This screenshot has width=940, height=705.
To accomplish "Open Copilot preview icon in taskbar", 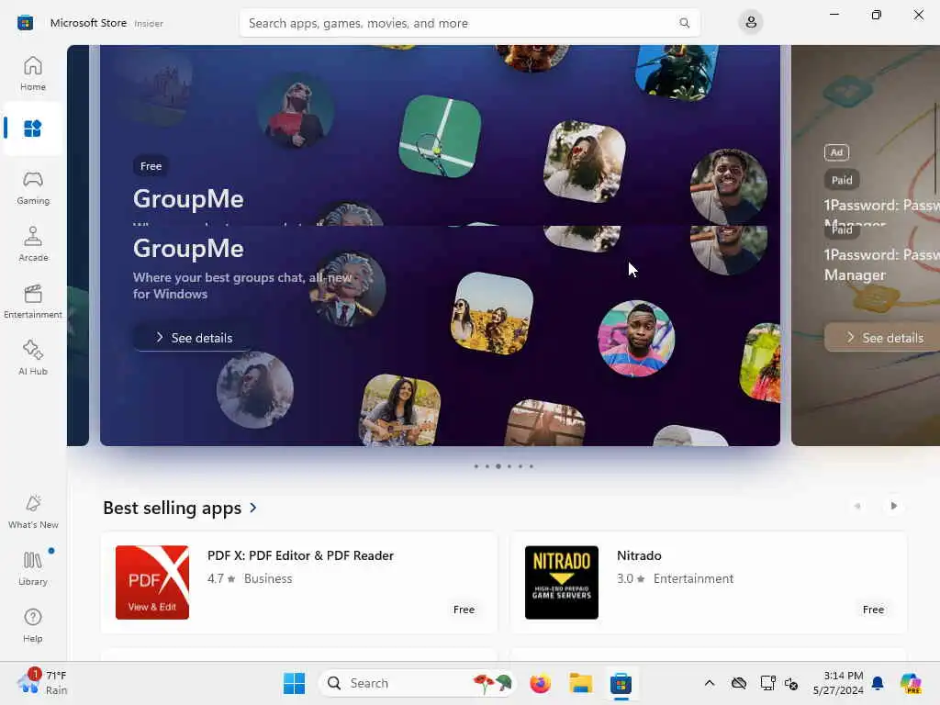I will point(911,683).
